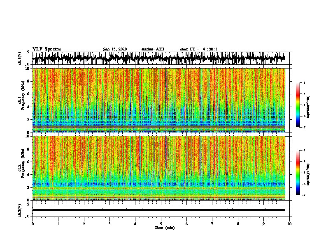Click the "VLF Spectra" plot title
This screenshot has height=251, width=326.
(x=47, y=49)
